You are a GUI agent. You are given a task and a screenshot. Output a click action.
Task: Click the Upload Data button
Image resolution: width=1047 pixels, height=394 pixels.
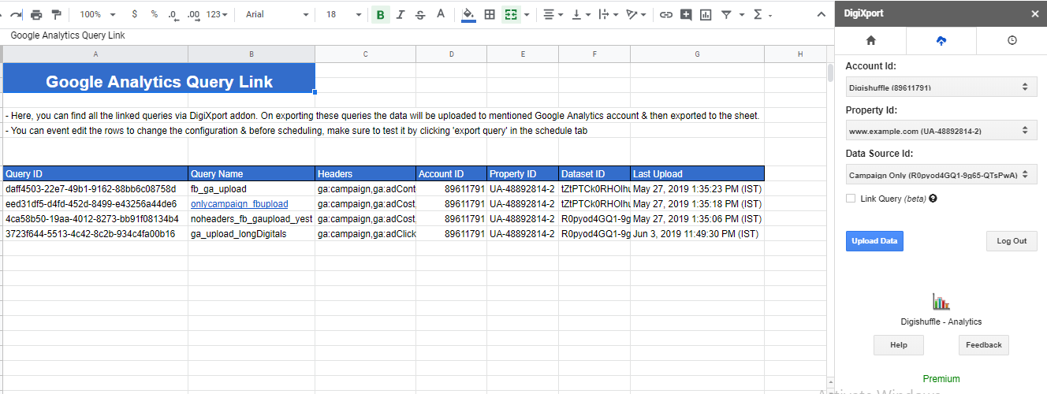tap(874, 241)
